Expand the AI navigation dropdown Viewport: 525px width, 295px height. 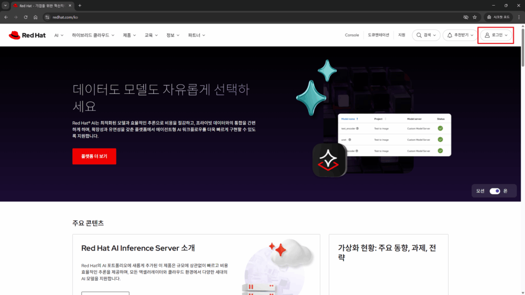[59, 35]
